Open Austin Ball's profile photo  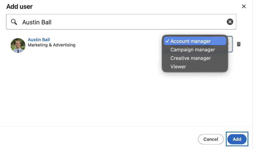[x=18, y=45]
